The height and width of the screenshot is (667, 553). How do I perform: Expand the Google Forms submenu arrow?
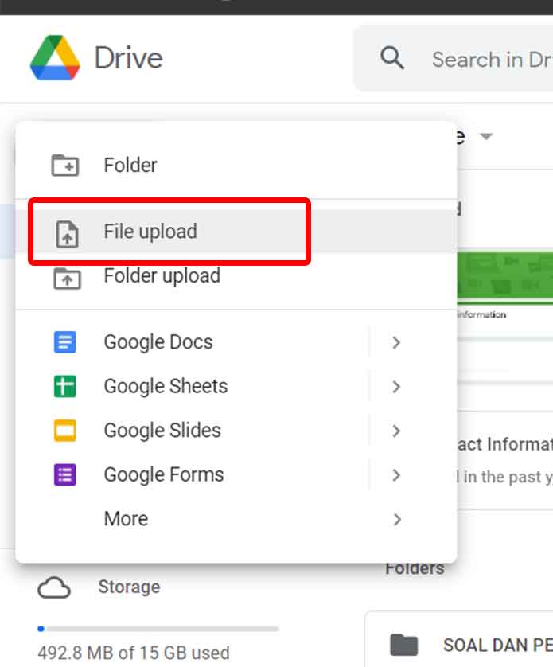[x=397, y=474]
